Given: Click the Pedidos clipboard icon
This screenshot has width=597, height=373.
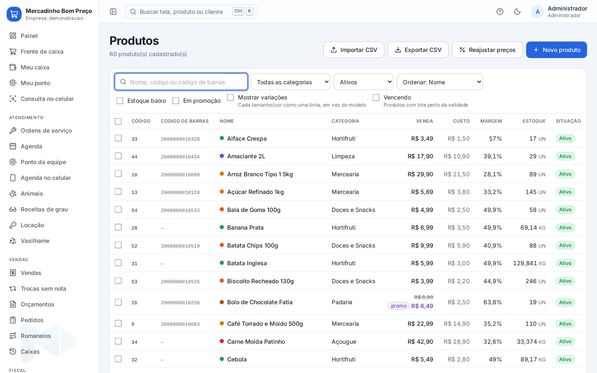Looking at the screenshot, I should click(x=13, y=320).
